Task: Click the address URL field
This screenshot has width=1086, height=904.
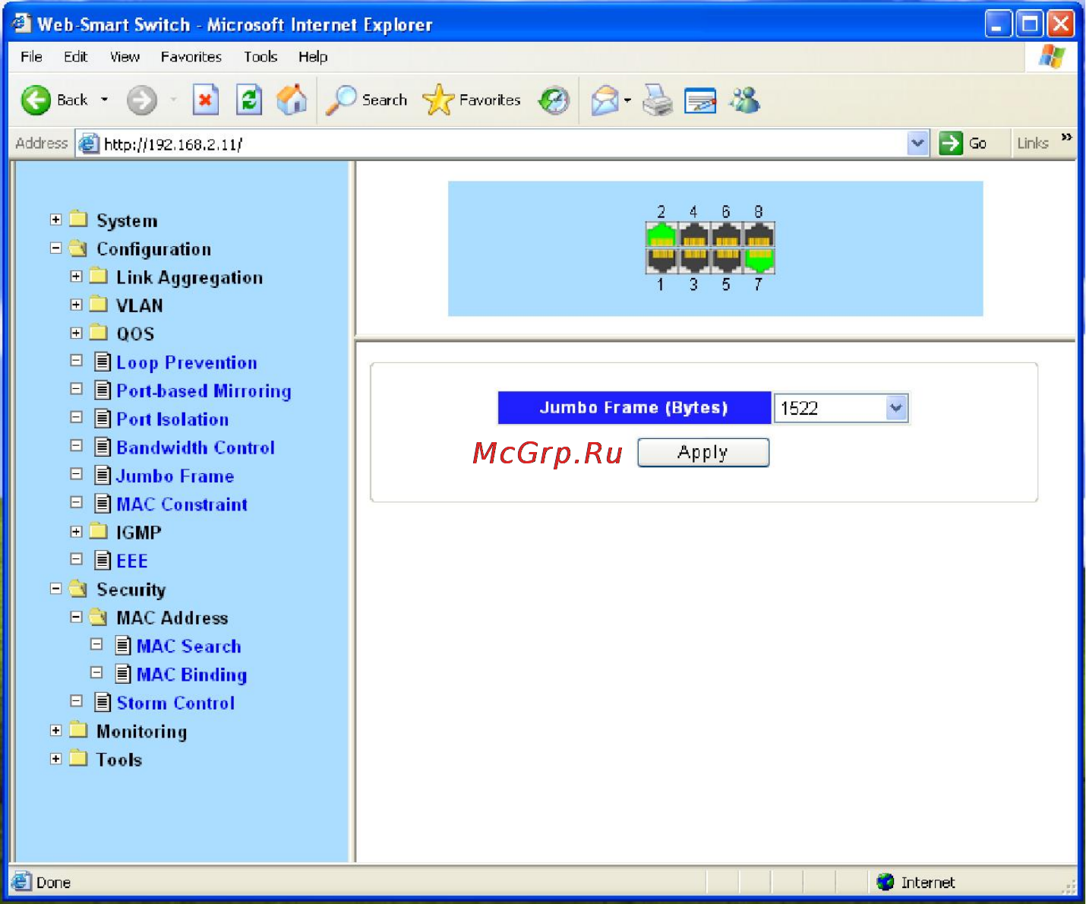Action: click(501, 144)
